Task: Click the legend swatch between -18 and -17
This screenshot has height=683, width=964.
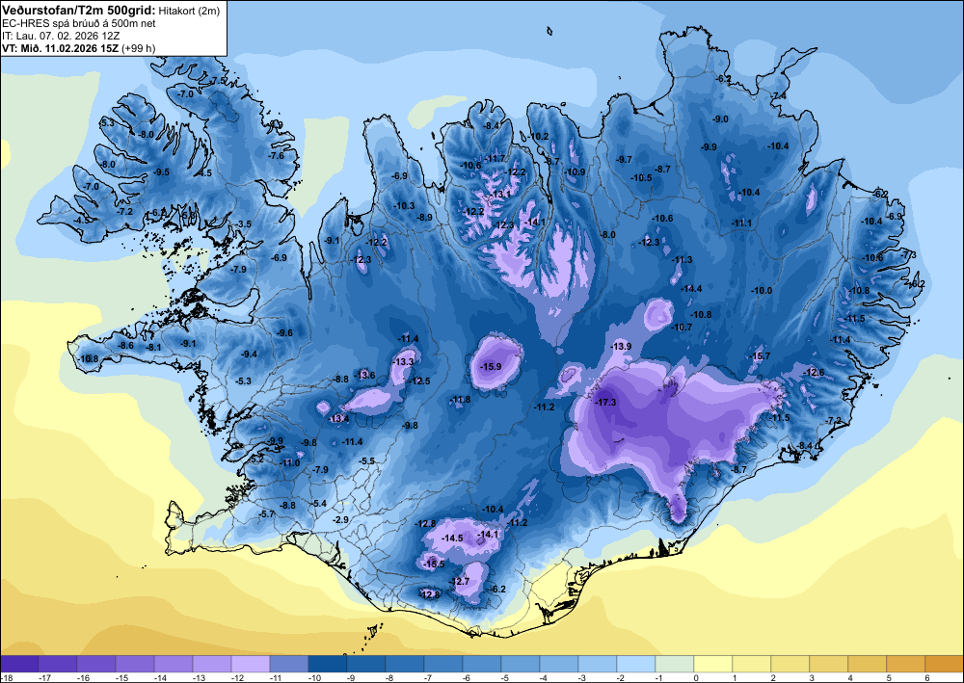Action: tap(19, 664)
